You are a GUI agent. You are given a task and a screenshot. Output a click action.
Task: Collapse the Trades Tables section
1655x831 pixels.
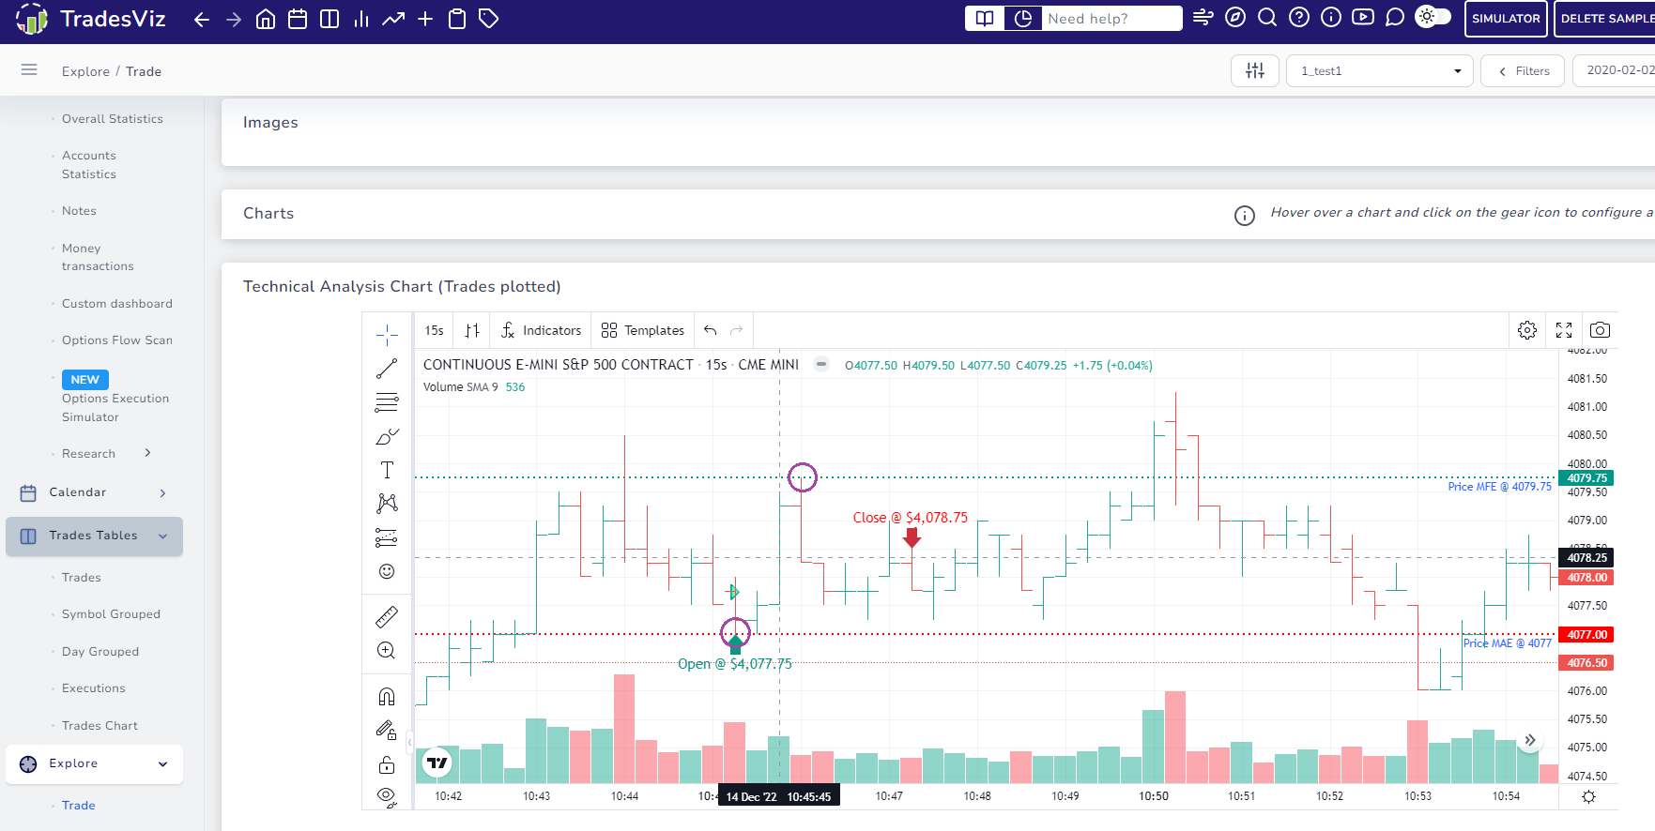coord(94,536)
